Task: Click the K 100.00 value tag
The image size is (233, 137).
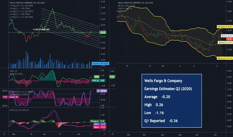Action: click(102, 91)
